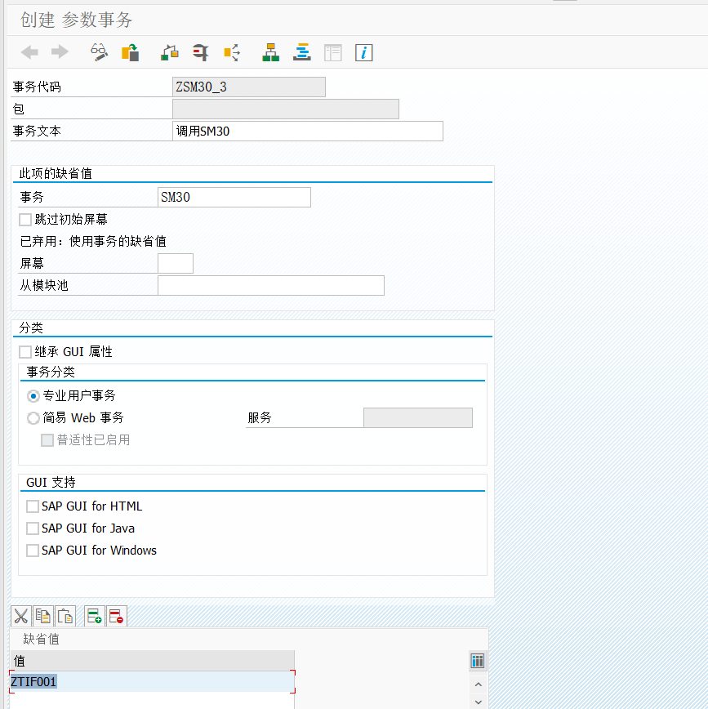Click the 从模块池 input field
The image size is (708, 709).
coord(271,285)
